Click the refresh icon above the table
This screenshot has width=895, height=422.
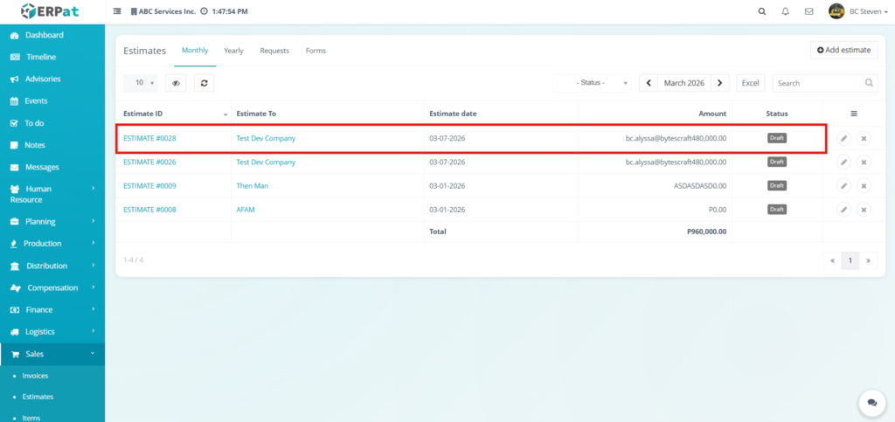click(x=204, y=83)
